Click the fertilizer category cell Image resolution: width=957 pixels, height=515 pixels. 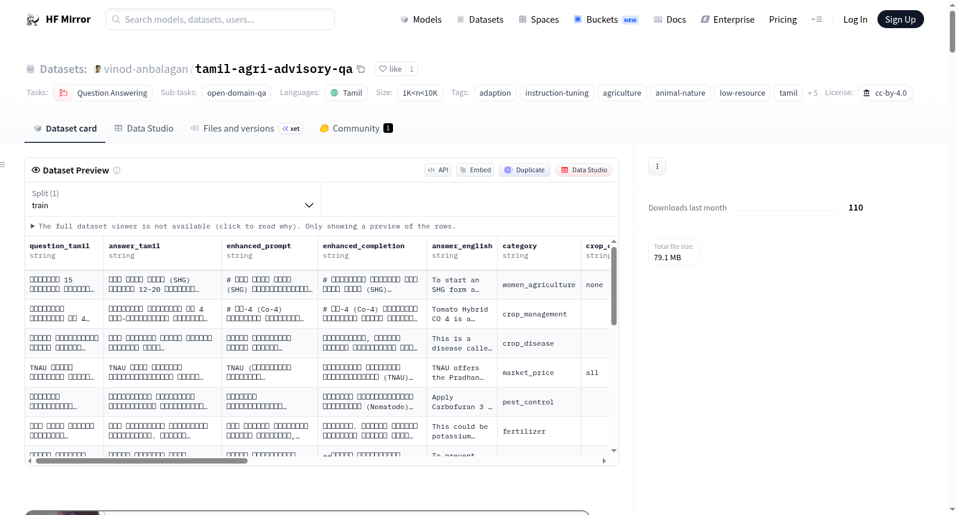coord(539,431)
